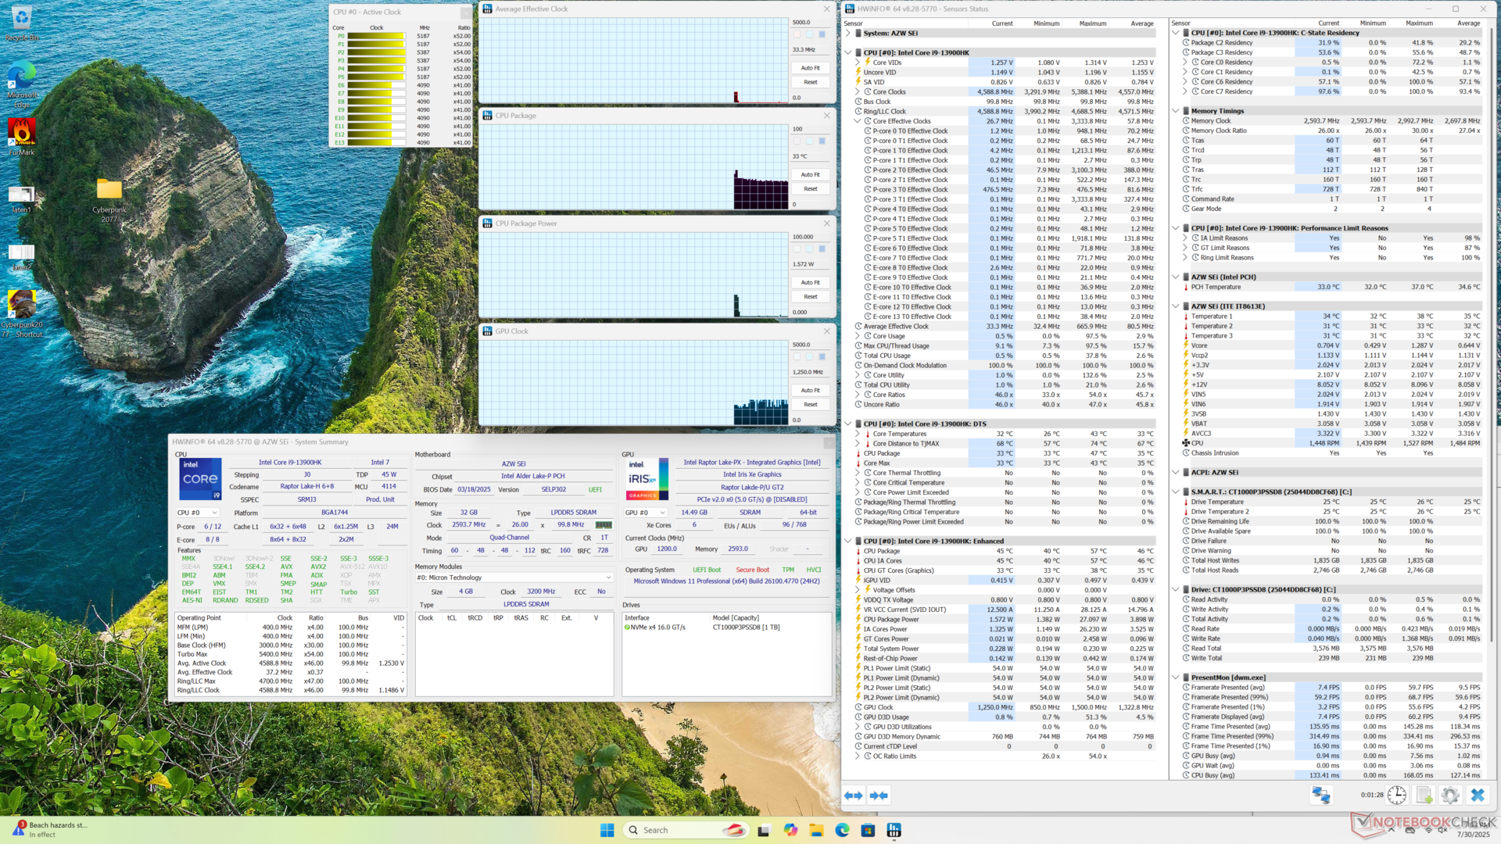Open the FurMark desktop icon

pos(22,137)
